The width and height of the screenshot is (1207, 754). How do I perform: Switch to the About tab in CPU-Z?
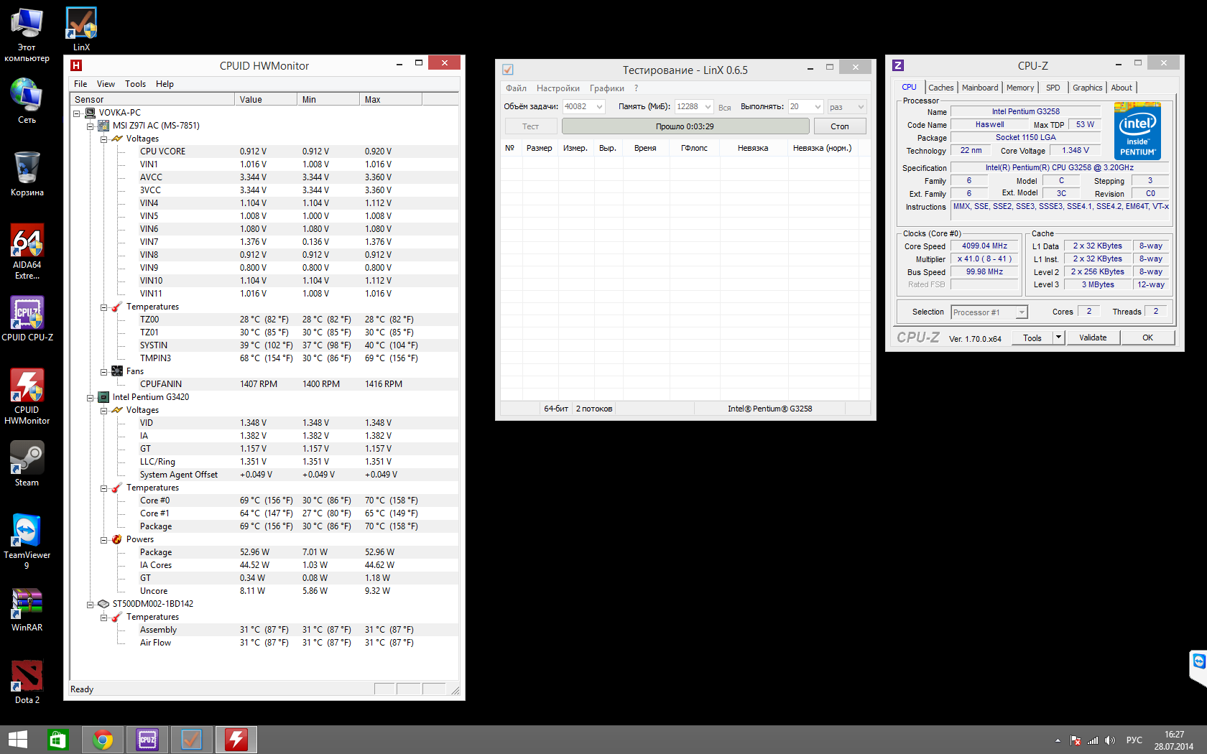(1122, 88)
